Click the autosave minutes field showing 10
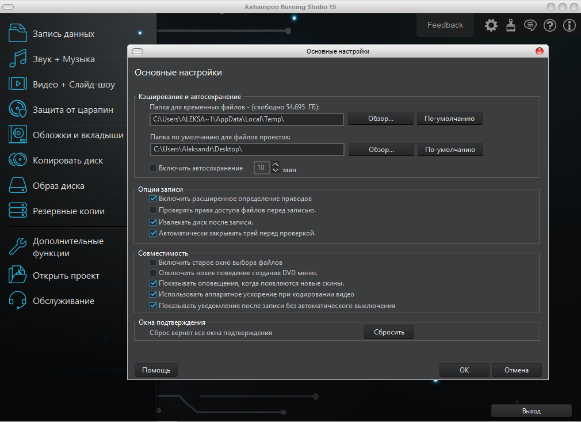The width and height of the screenshot is (581, 422). point(262,168)
